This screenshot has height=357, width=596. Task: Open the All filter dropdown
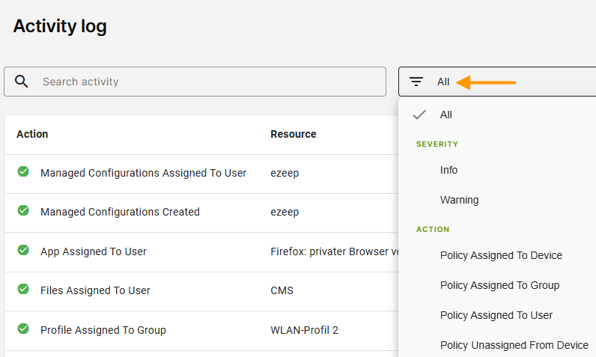tap(497, 82)
